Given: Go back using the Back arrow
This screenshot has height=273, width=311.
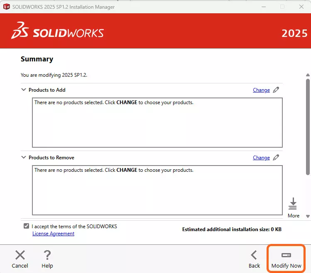Looking at the screenshot, I should click(x=254, y=255).
